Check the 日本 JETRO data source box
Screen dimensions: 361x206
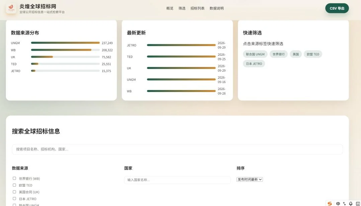pos(14,198)
